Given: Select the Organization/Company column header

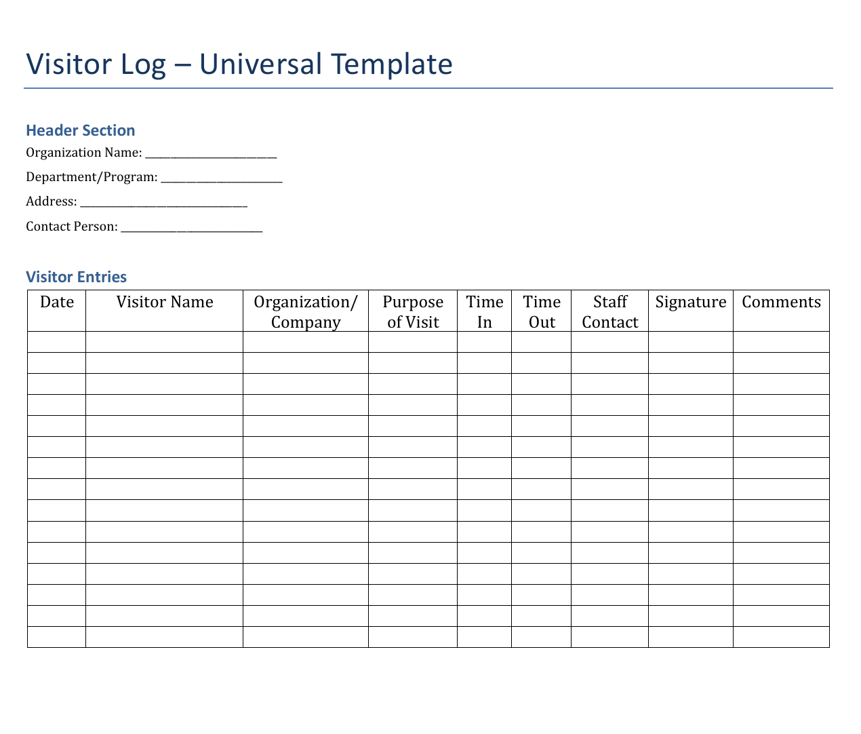Looking at the screenshot, I should pyautogui.click(x=305, y=311).
